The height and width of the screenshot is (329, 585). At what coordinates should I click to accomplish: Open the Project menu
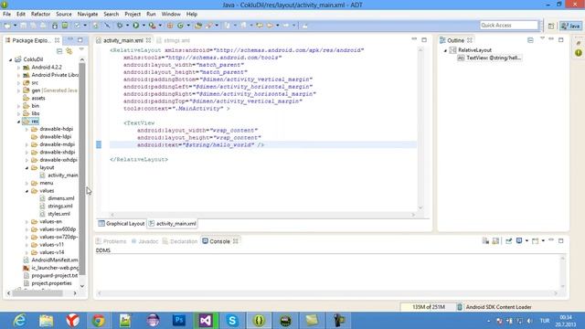pos(133,15)
